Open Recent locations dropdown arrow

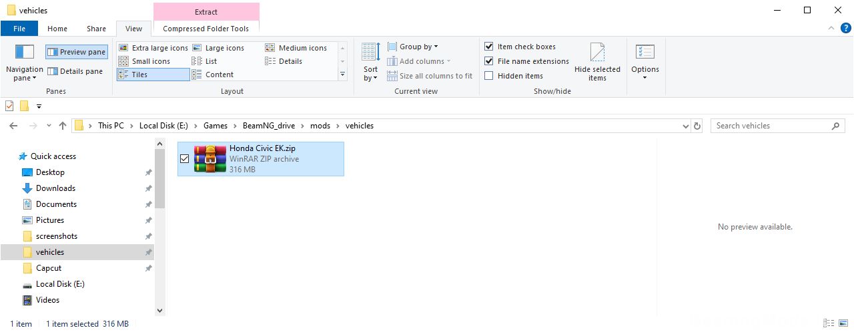tap(49, 126)
